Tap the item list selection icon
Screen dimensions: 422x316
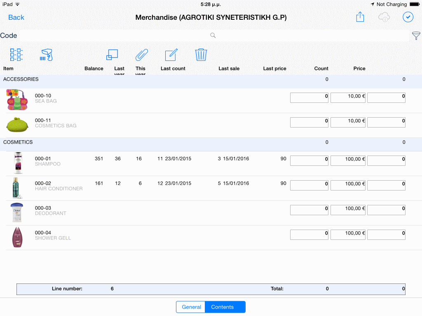[x=16, y=55]
